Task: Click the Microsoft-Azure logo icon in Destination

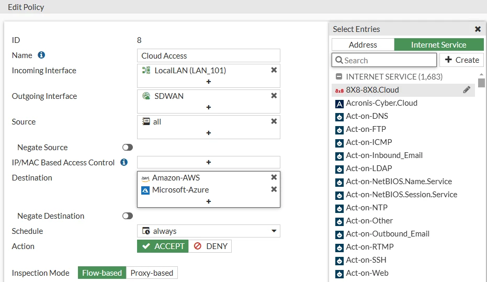Action: pyautogui.click(x=145, y=190)
